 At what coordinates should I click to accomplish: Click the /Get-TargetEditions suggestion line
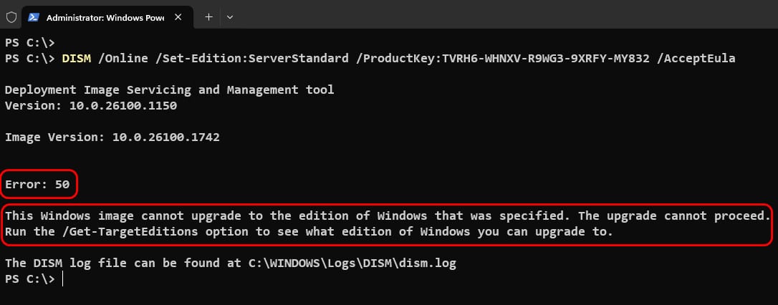[309, 231]
